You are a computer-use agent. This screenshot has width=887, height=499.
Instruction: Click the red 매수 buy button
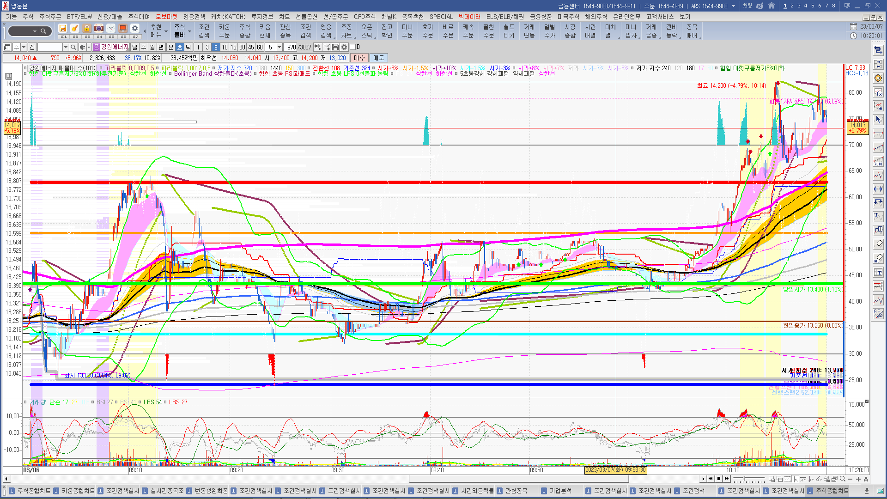(359, 58)
